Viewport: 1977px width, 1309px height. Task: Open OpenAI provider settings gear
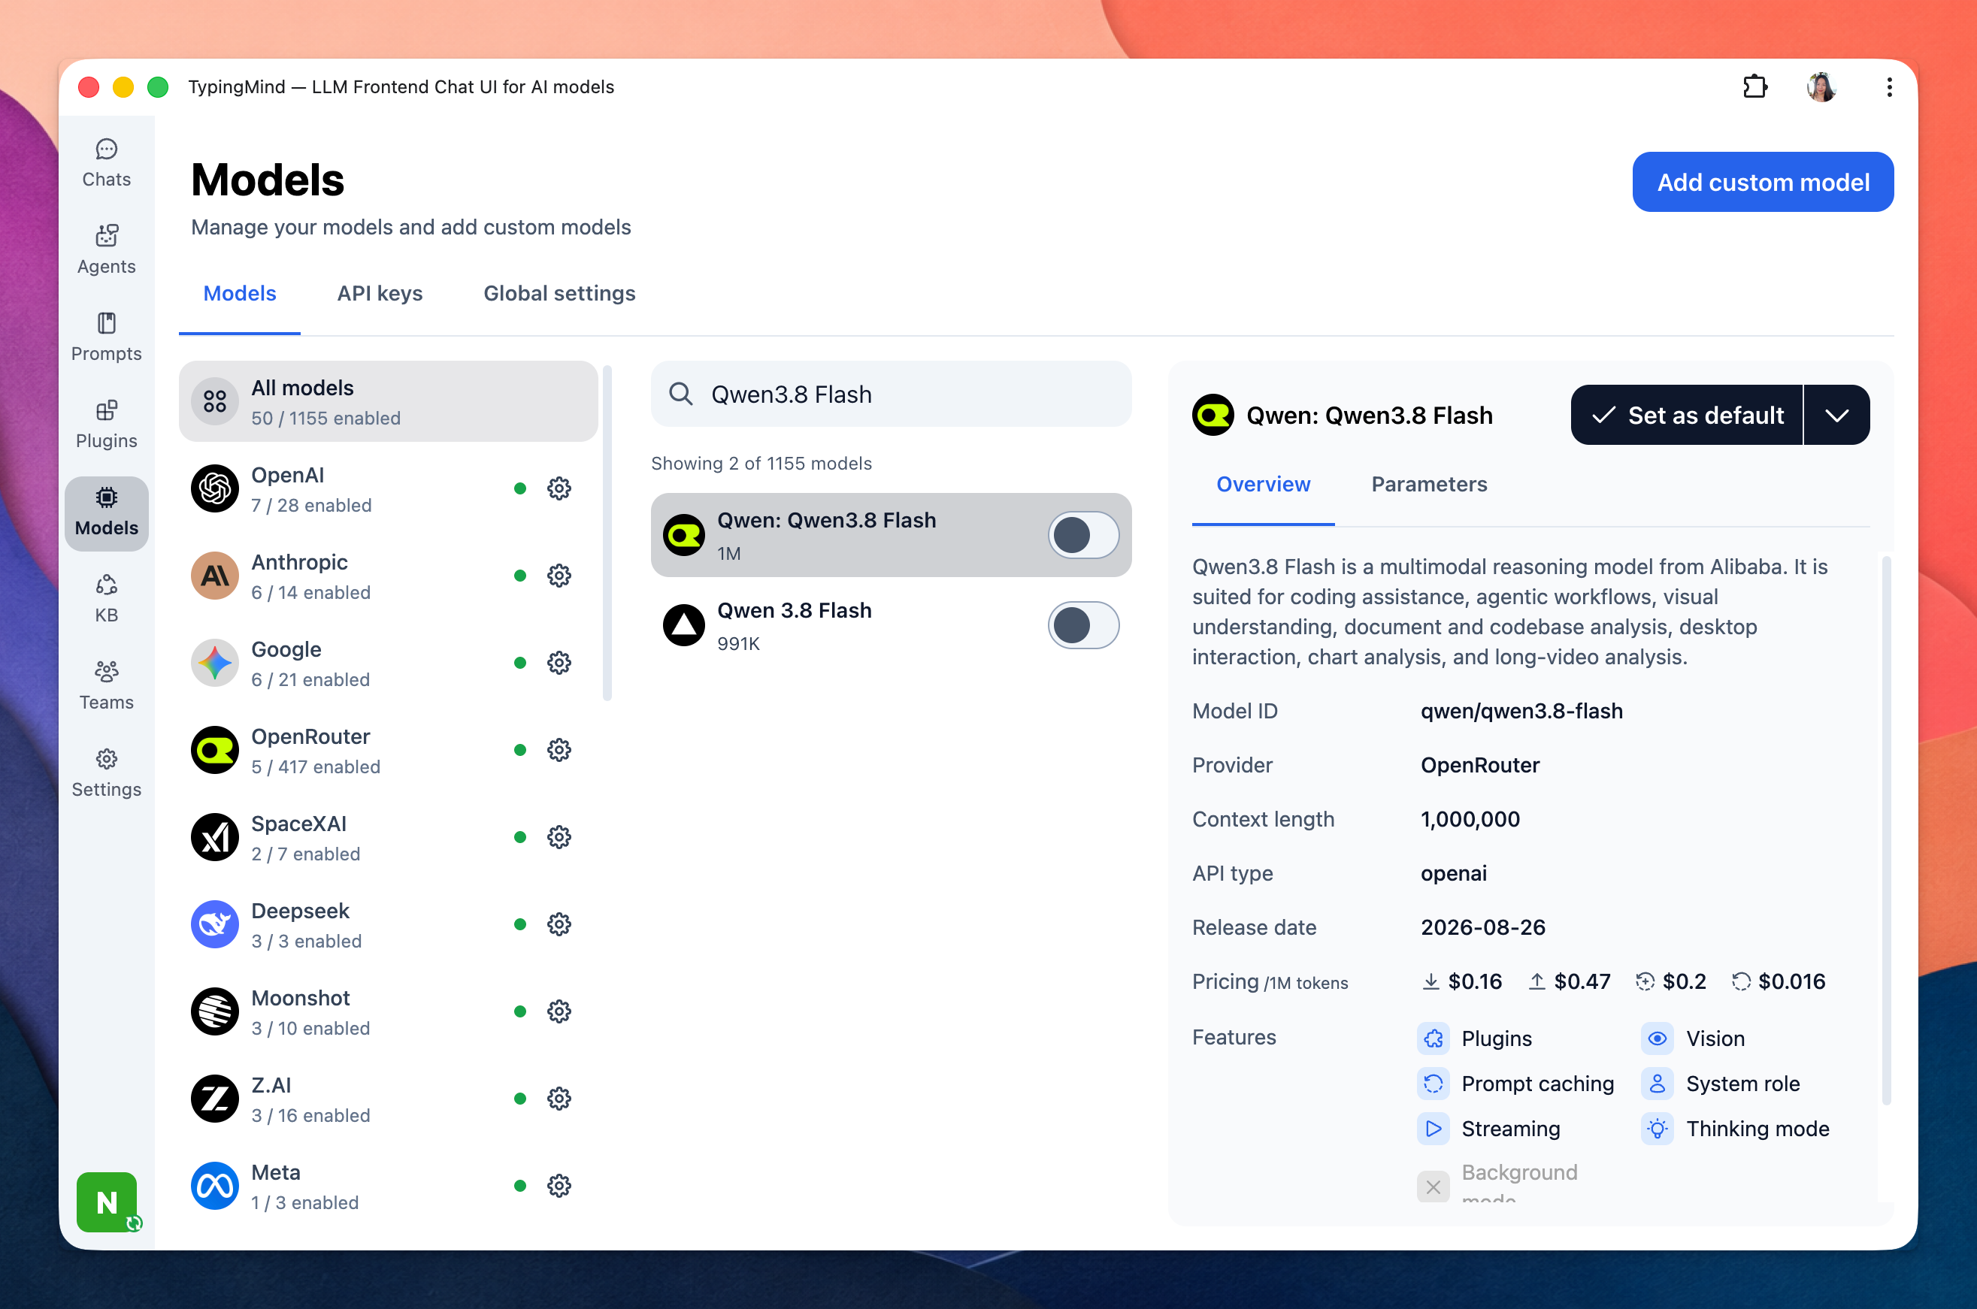click(559, 488)
